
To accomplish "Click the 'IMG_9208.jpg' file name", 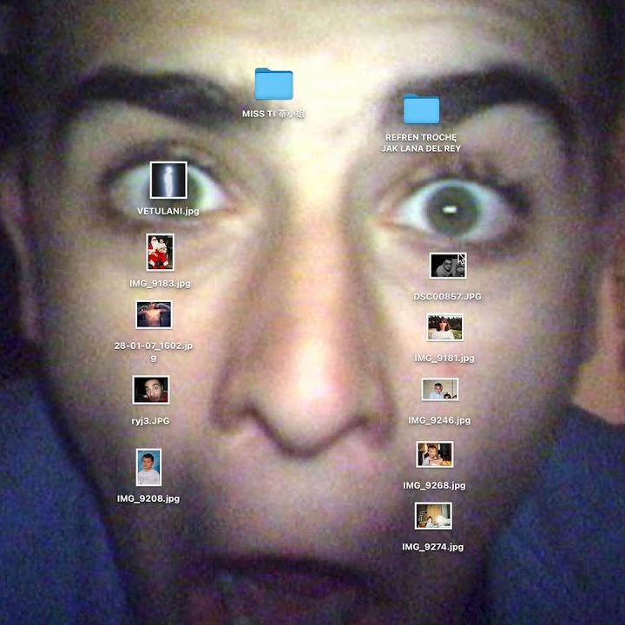I will [x=148, y=498].
